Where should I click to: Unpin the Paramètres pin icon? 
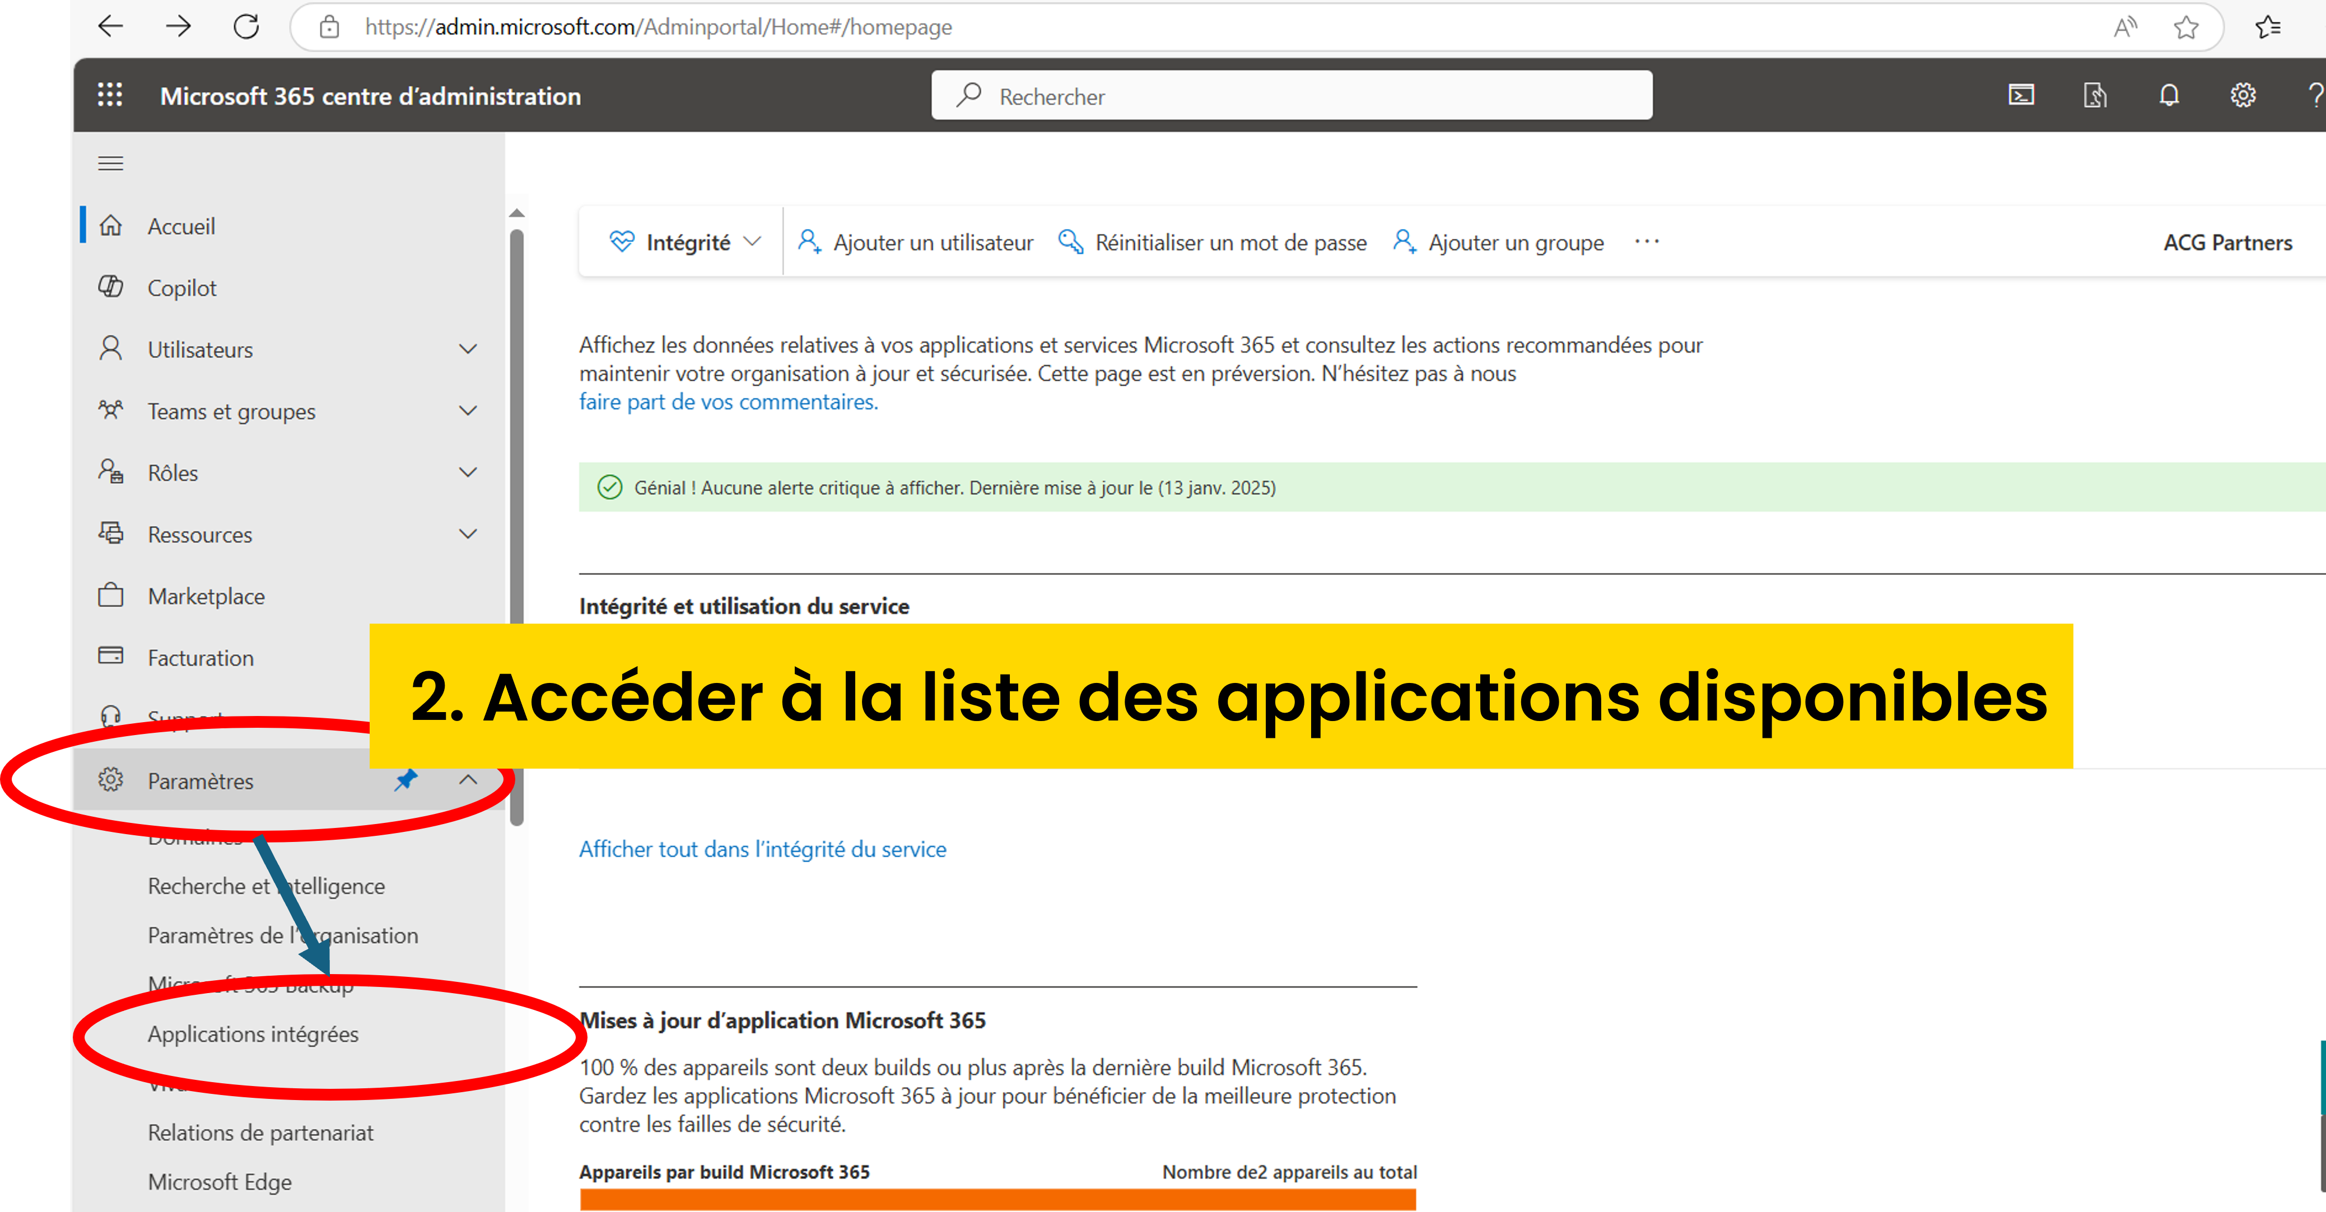point(405,780)
